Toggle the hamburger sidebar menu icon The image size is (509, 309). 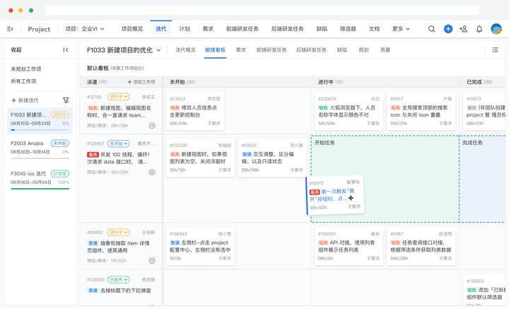pyautogui.click(x=10, y=29)
